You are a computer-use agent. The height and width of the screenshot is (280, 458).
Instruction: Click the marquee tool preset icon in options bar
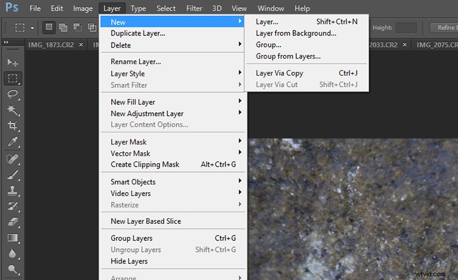(20, 27)
